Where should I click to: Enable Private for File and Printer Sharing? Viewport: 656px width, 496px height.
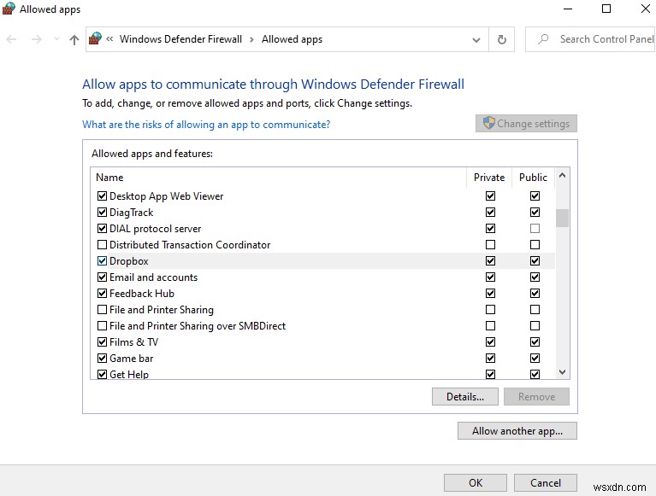tap(490, 310)
